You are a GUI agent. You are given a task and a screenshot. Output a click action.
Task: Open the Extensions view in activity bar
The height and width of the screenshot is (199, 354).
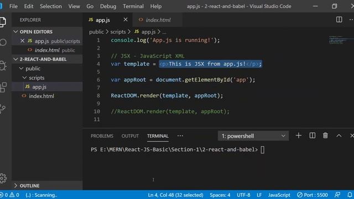(x=3, y=87)
